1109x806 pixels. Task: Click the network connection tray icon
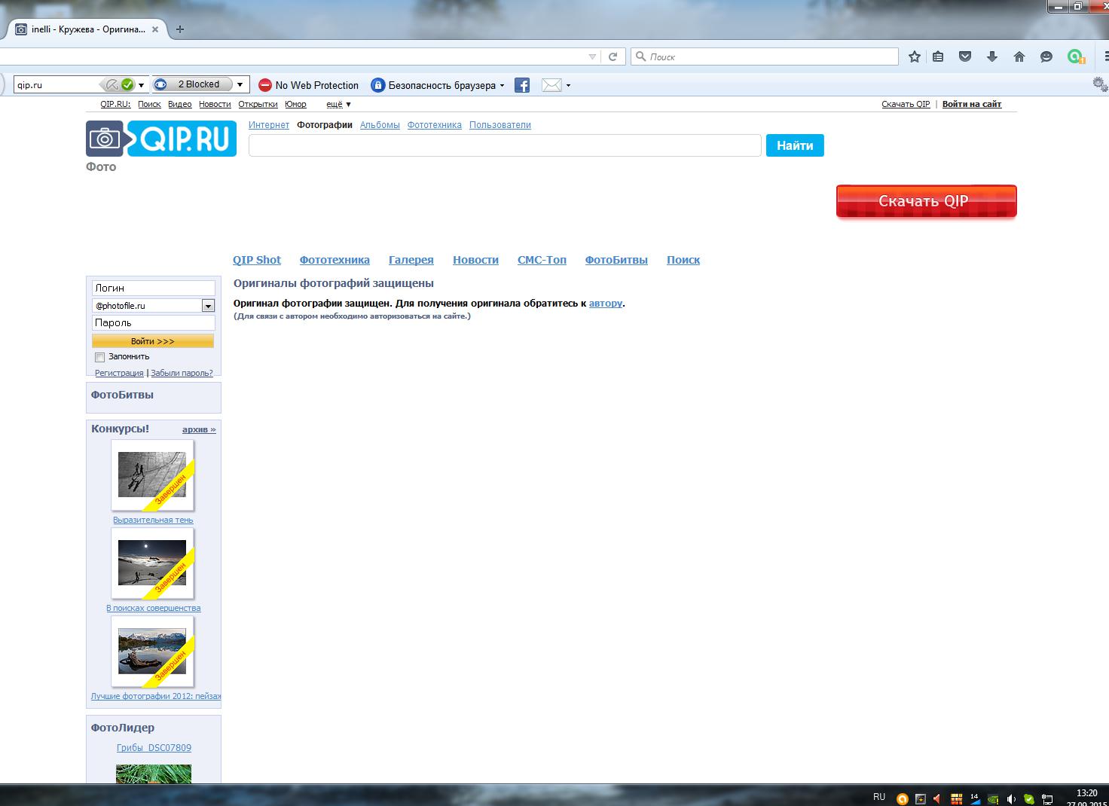point(1047,798)
